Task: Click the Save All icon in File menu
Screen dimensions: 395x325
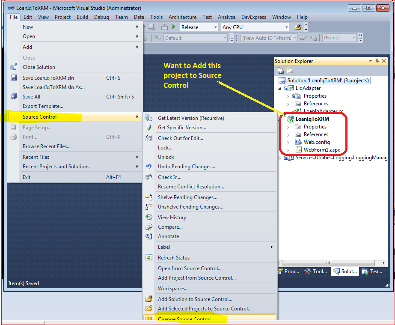Action: (14, 96)
